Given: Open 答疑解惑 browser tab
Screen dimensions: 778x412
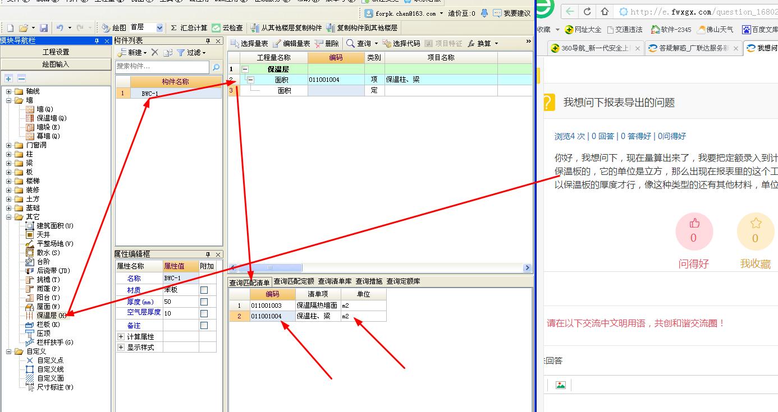Looking at the screenshot, I should pyautogui.click(x=693, y=48).
